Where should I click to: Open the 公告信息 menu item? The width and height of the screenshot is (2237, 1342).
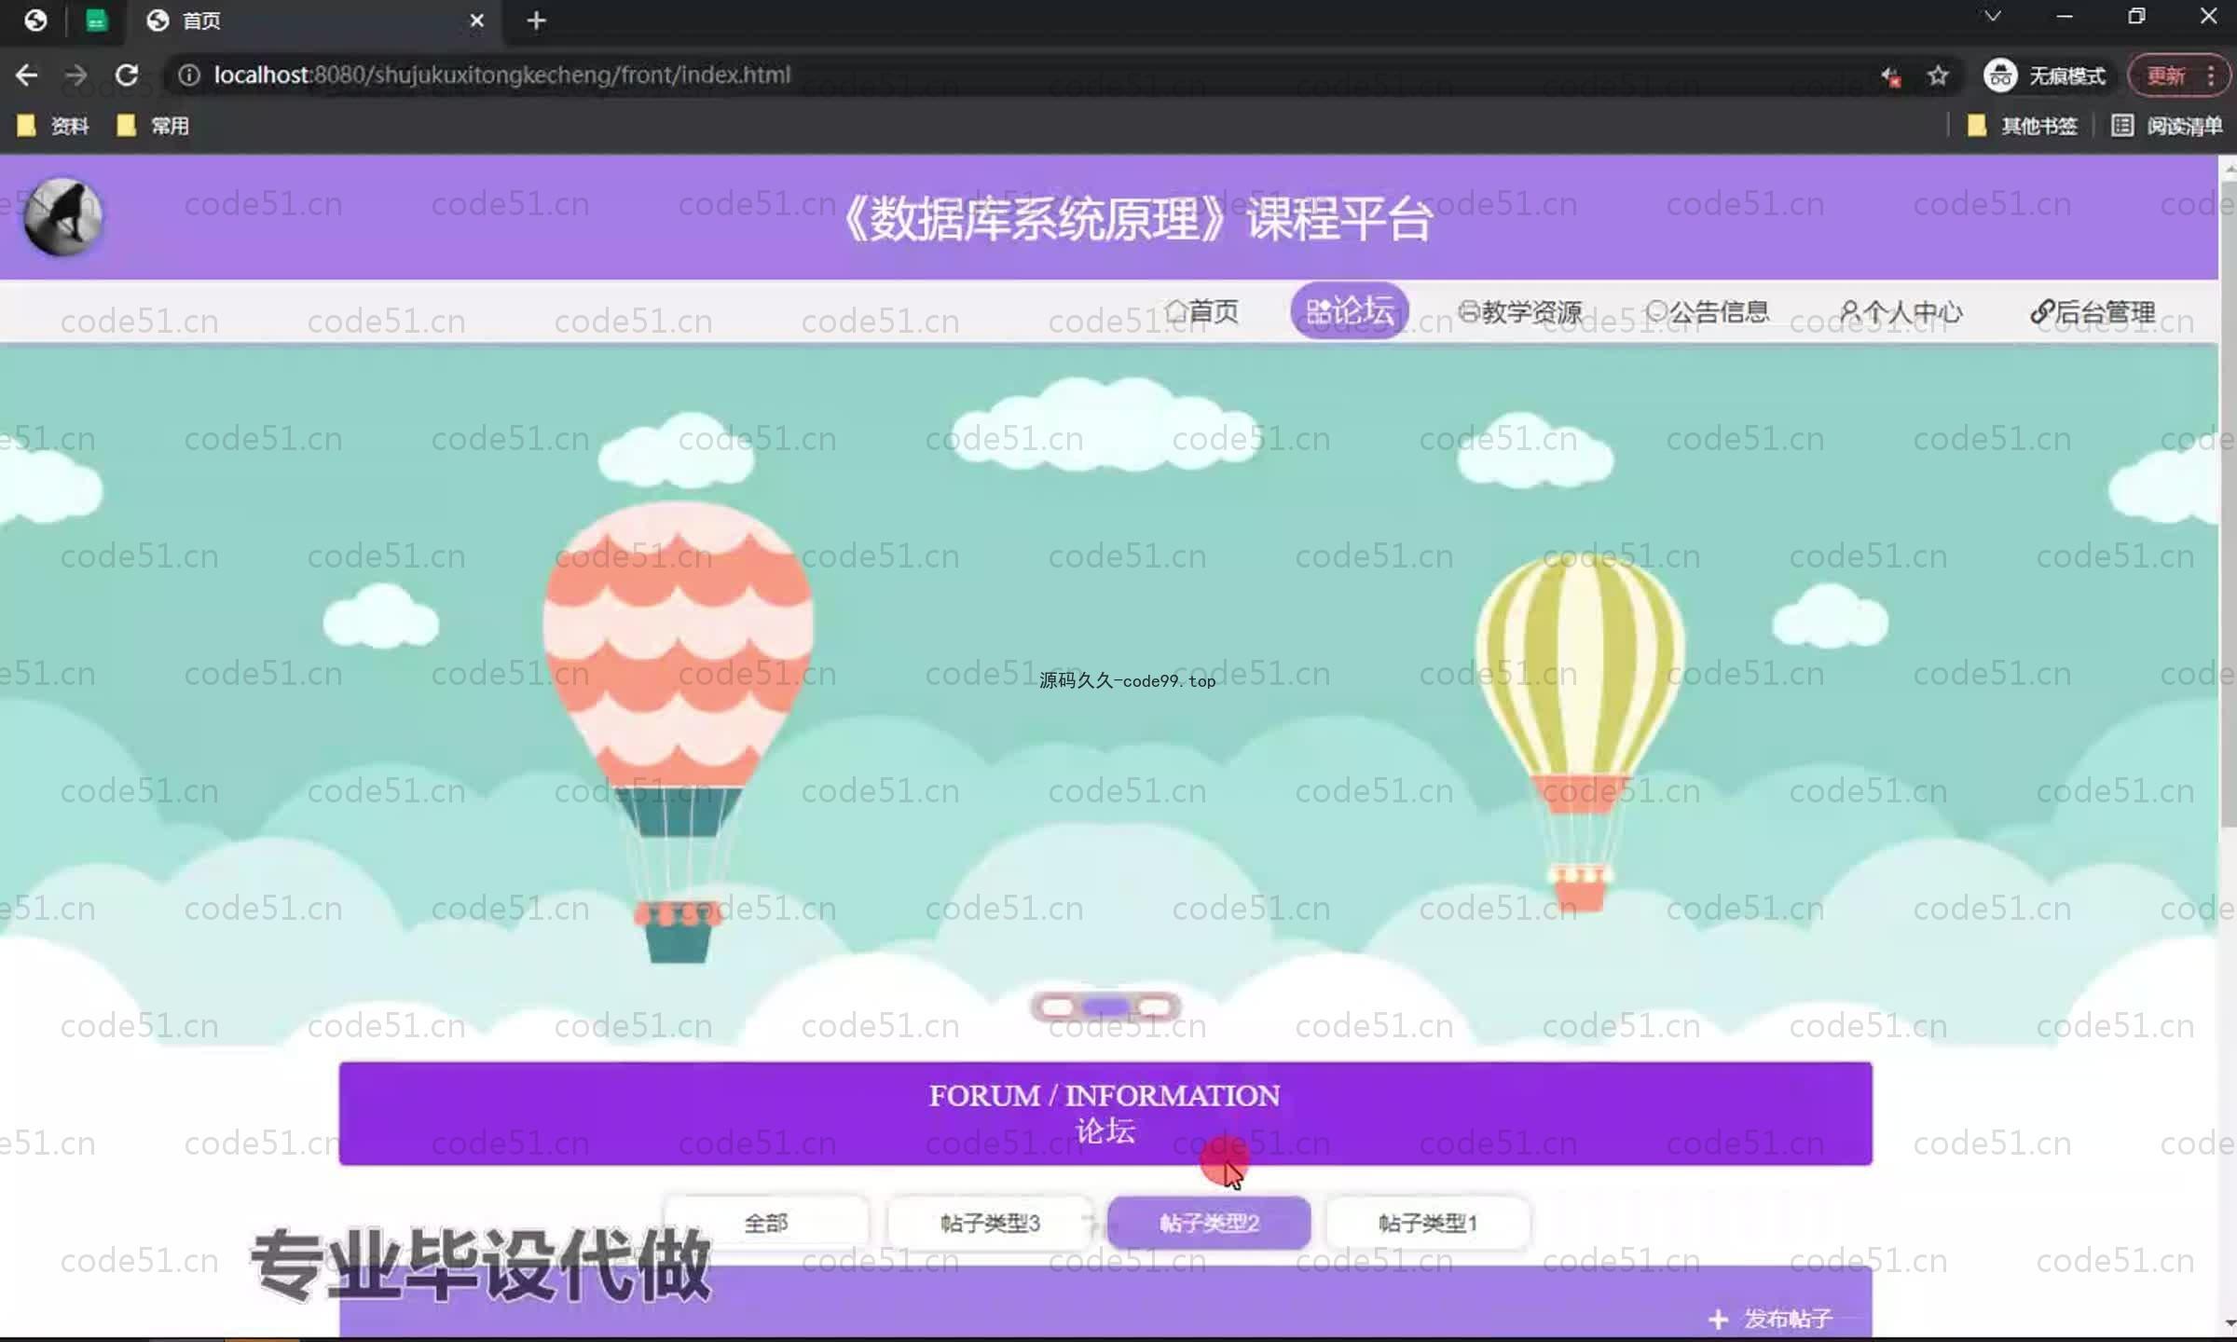(x=1708, y=312)
